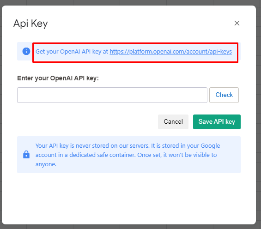Click the "Api Key" dialog heading

[30, 24]
